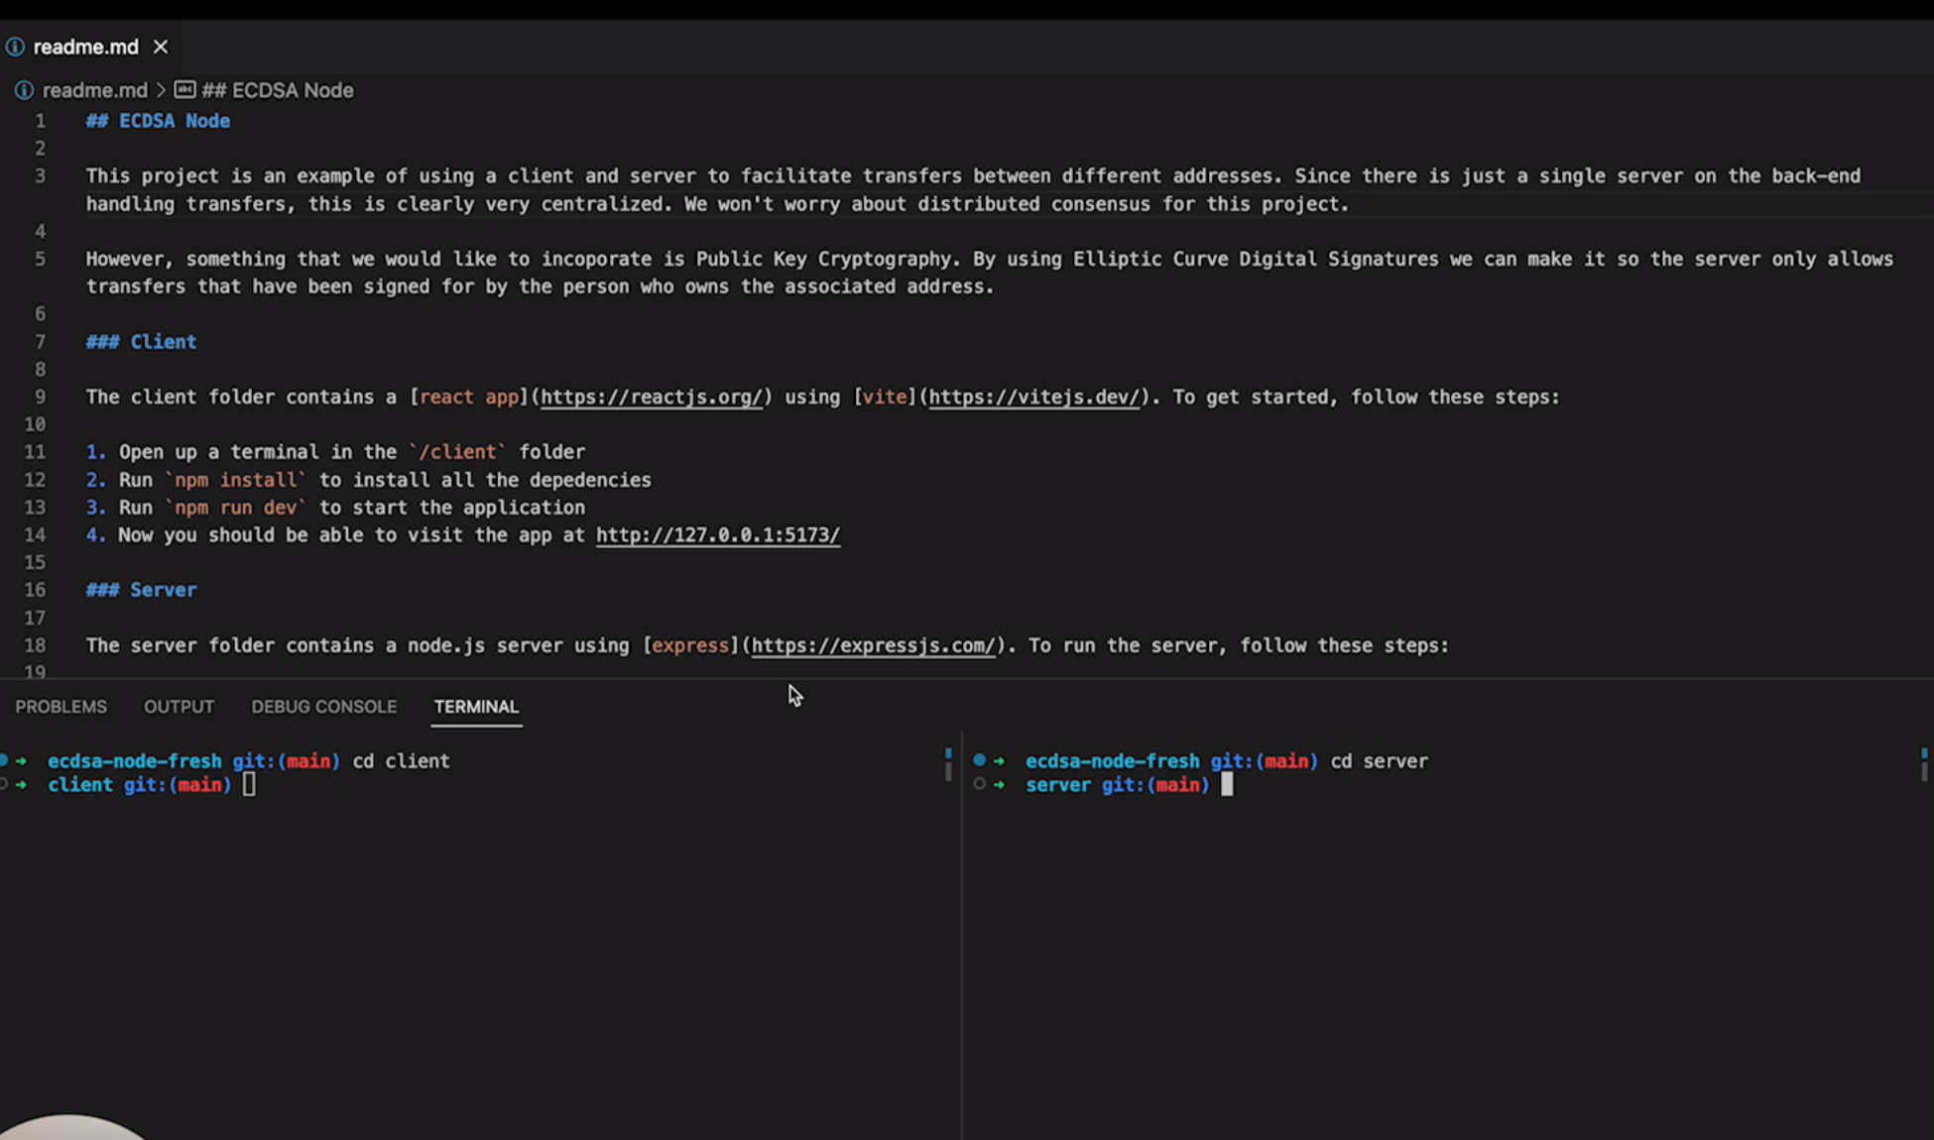
Task: Open the reactjs.org link
Action: pos(651,397)
